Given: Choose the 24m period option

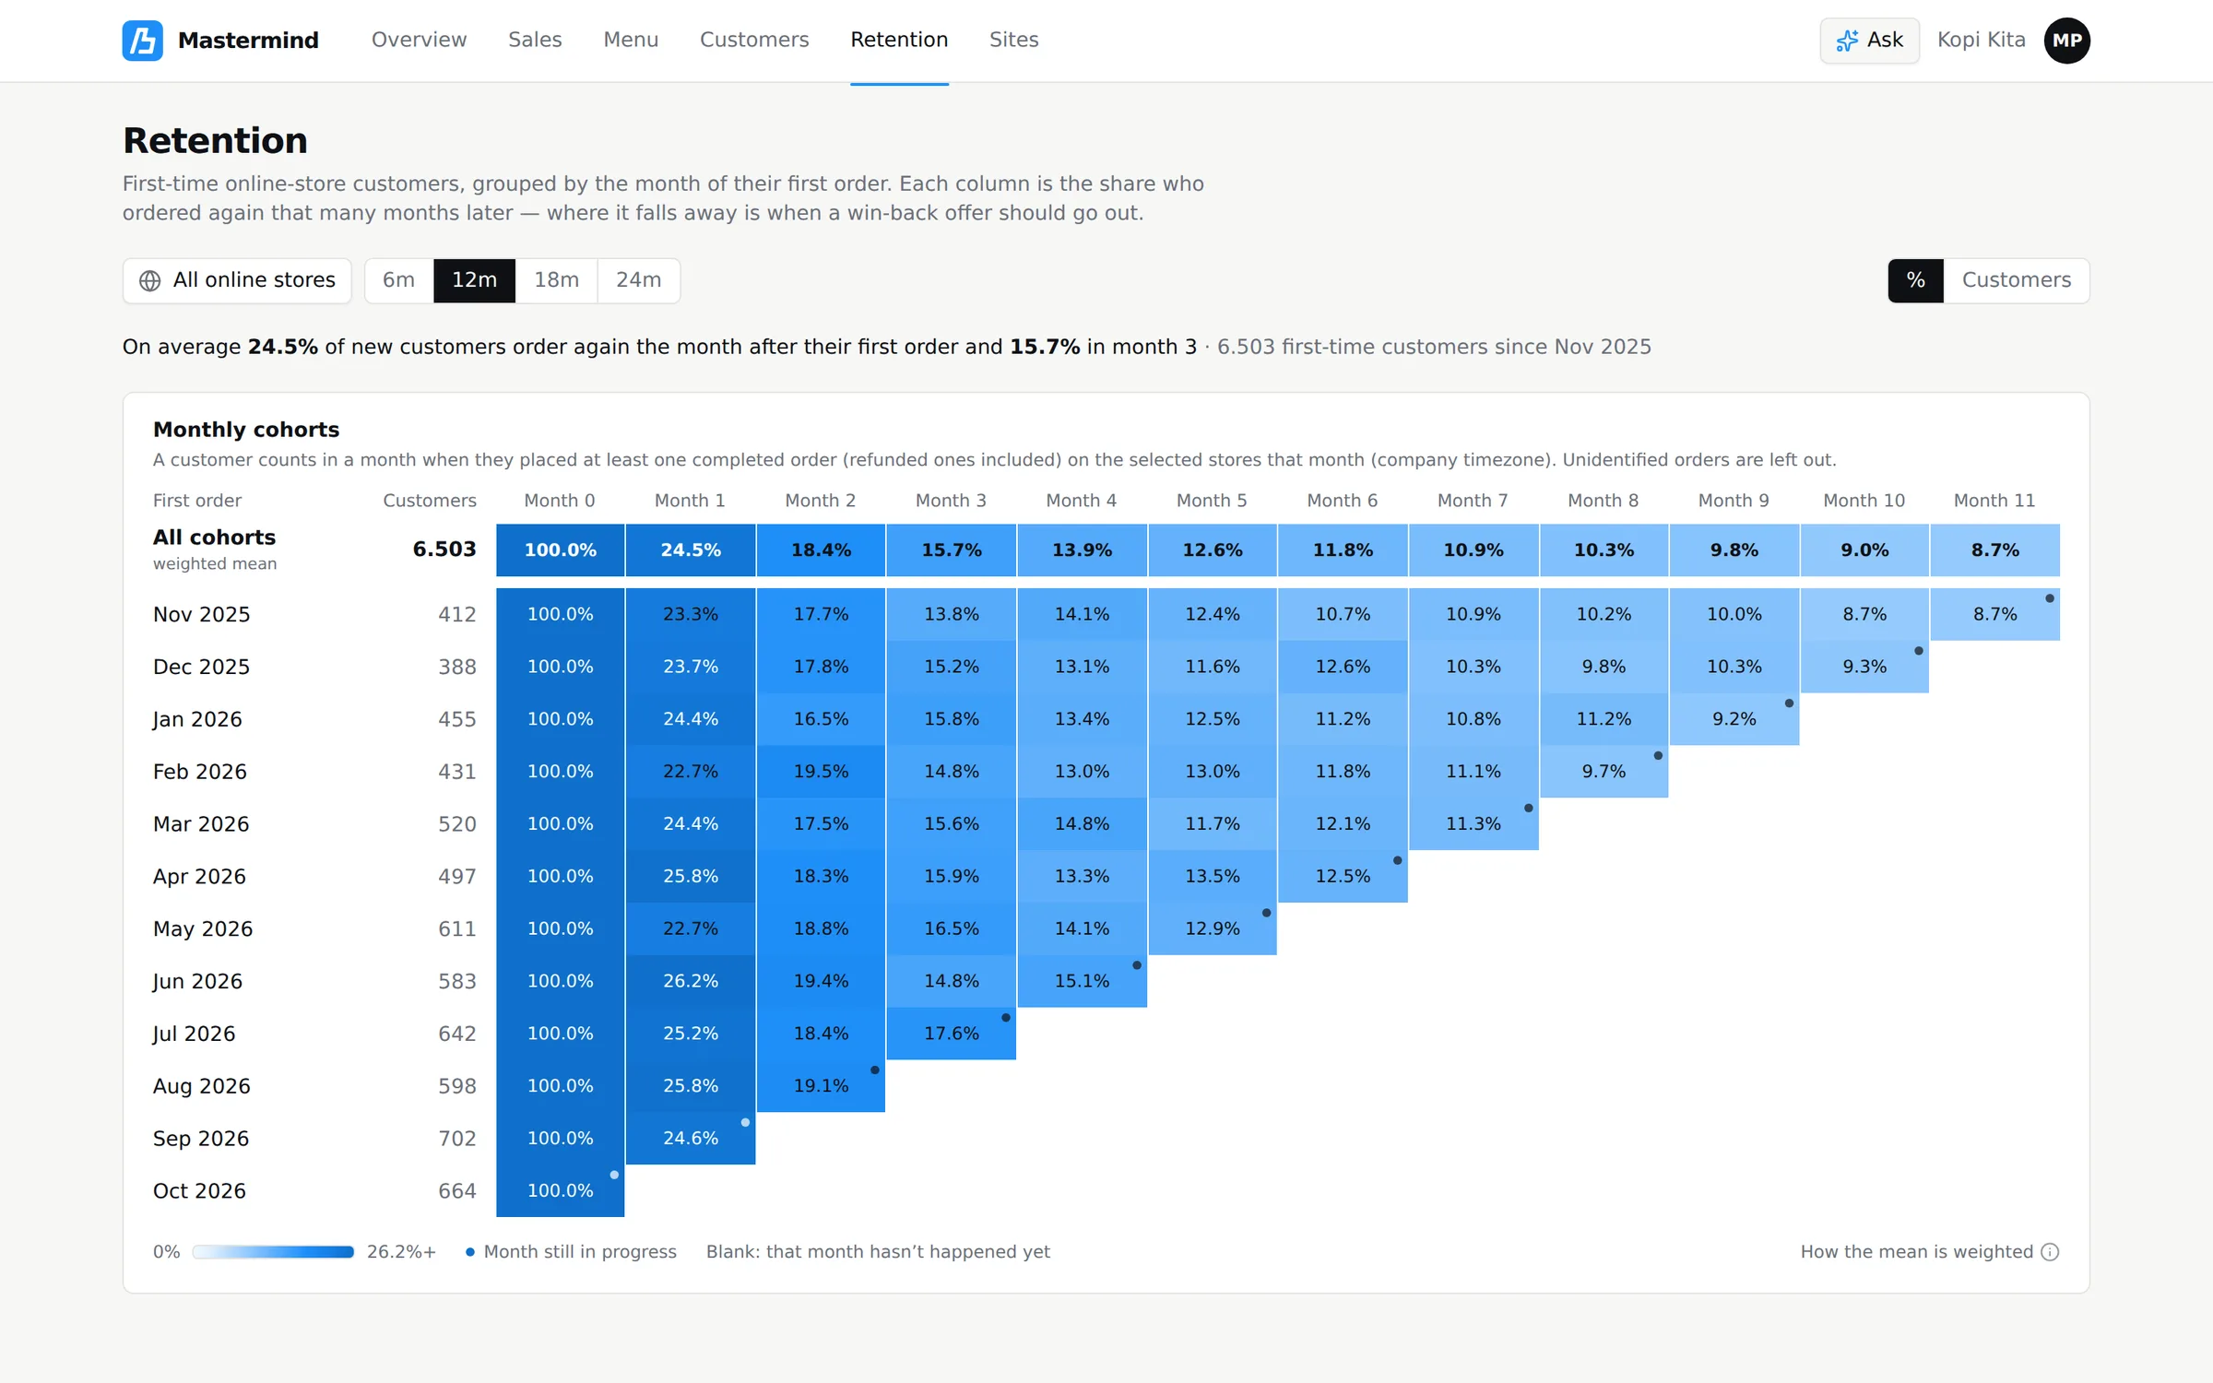Looking at the screenshot, I should (638, 280).
